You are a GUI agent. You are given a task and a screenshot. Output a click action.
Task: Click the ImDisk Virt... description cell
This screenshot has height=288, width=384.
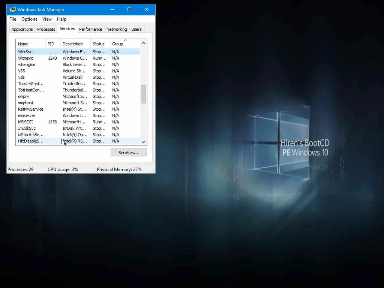coord(74,128)
